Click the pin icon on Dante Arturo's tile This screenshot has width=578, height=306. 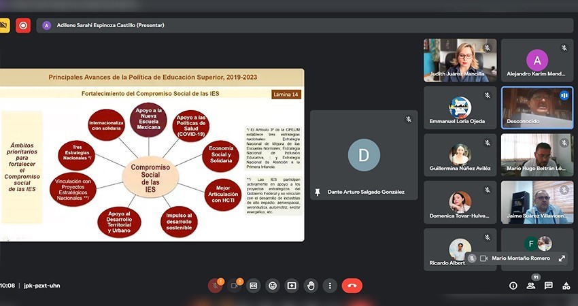[318, 192]
